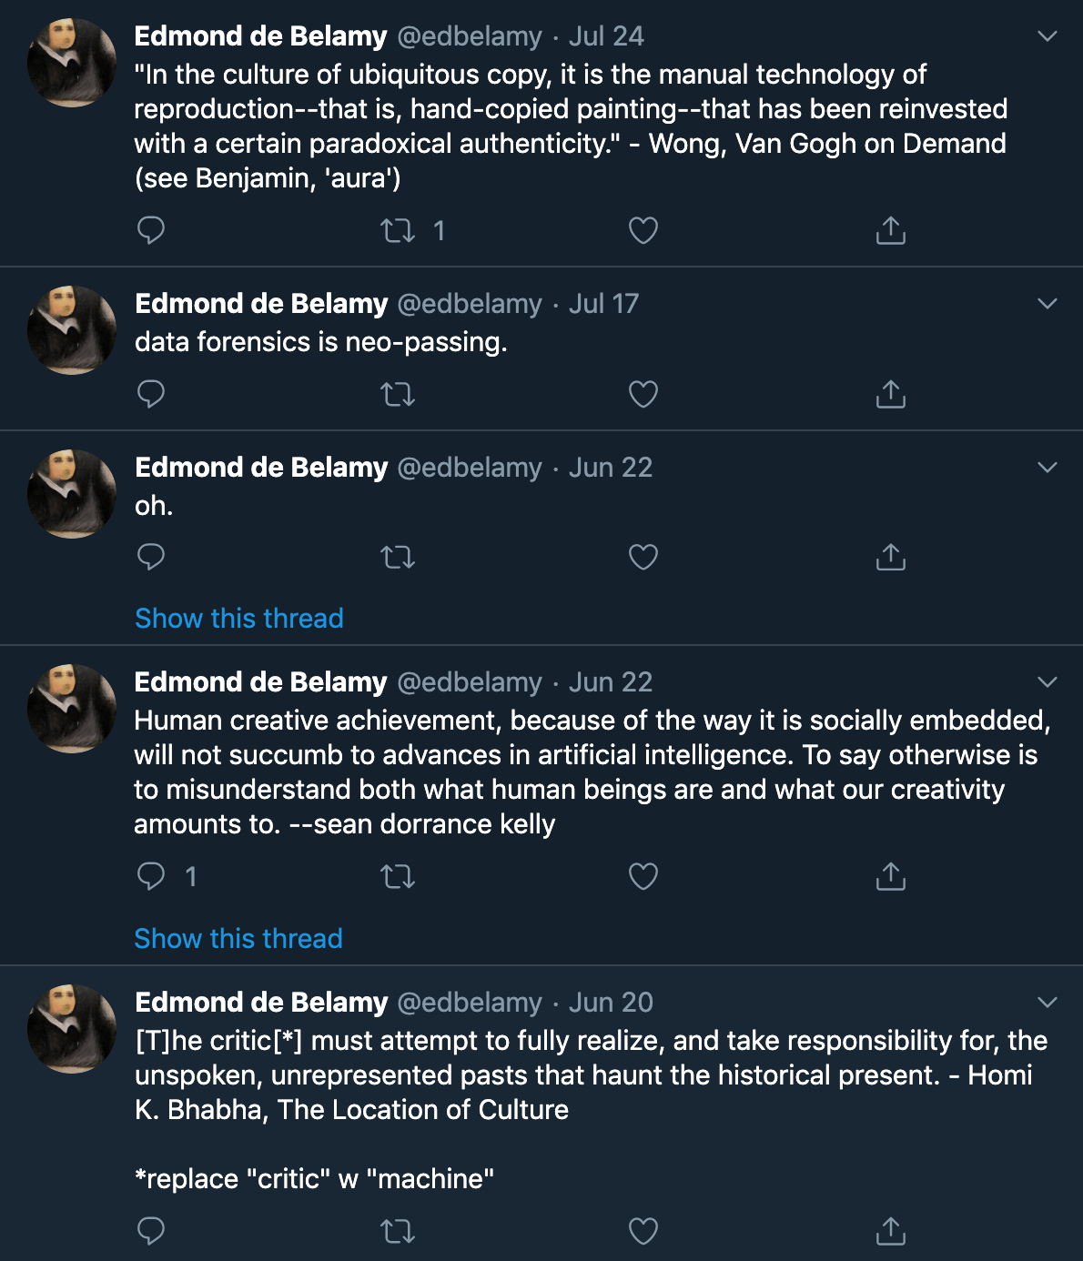Retweet the Jul 24 Van Gogh on Demand tweet
1083x1261 pixels.
tap(398, 230)
